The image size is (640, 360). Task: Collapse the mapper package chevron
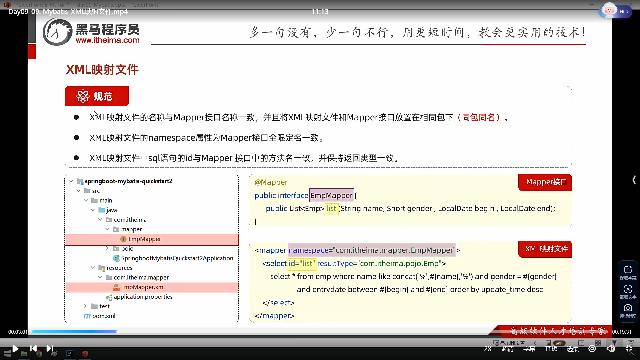point(107,229)
